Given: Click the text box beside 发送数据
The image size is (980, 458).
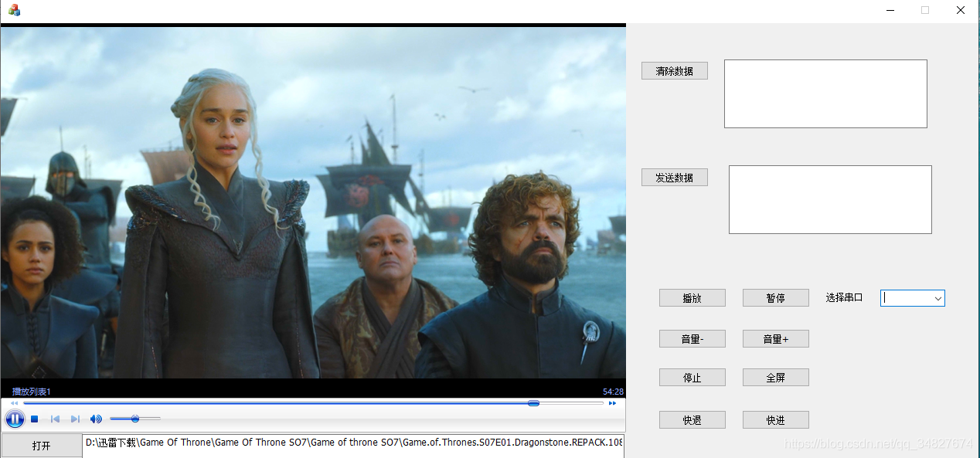Looking at the screenshot, I should coord(830,199).
